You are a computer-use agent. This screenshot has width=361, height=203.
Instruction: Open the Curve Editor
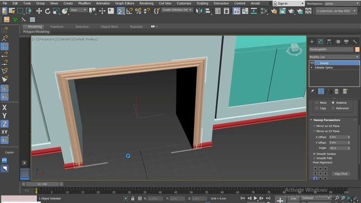[x=245, y=11]
